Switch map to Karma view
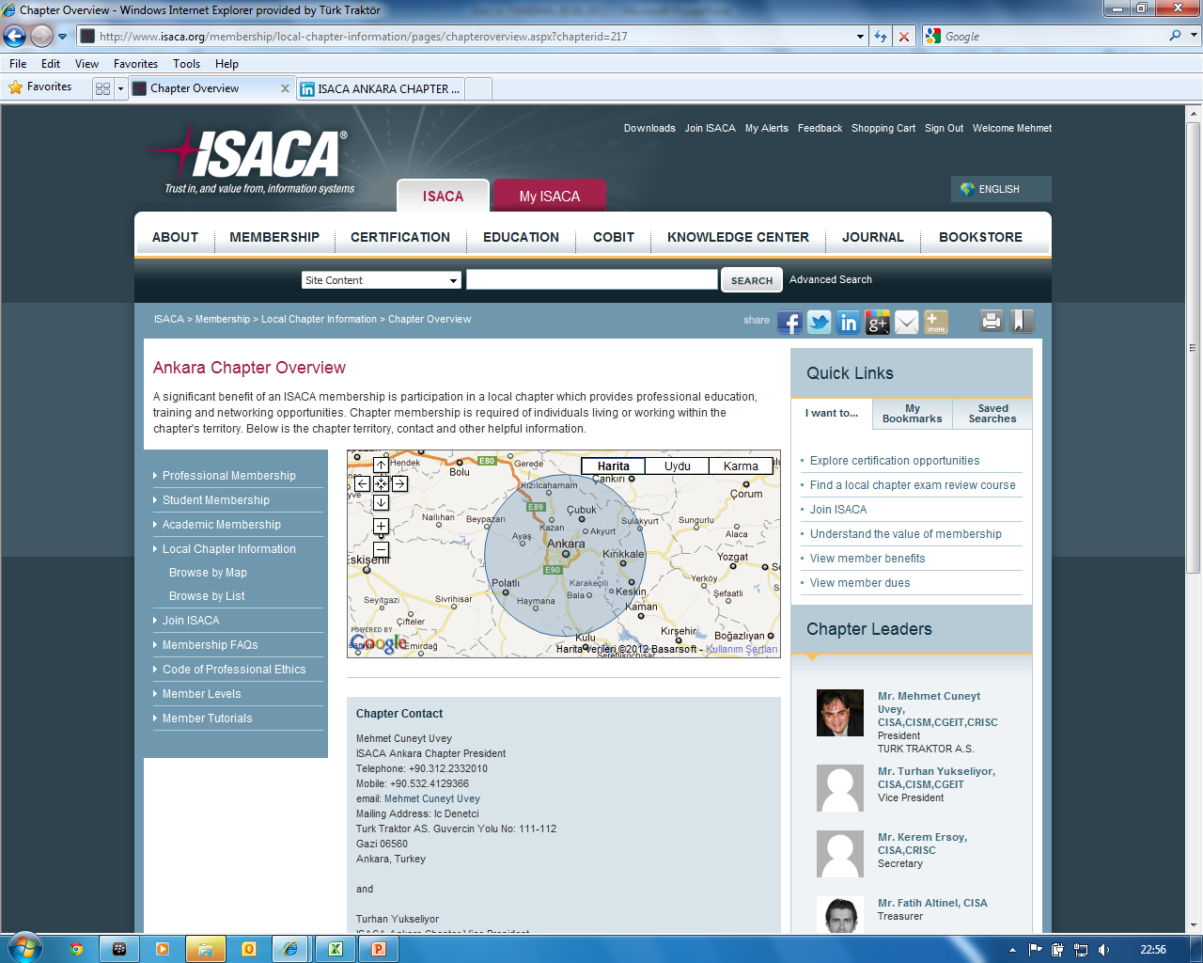 (x=741, y=466)
